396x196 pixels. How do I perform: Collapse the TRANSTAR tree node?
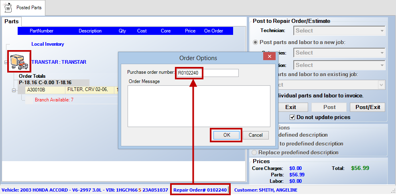(6, 62)
